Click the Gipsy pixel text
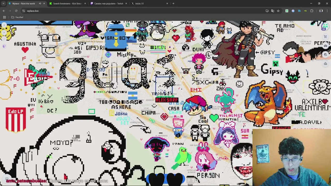The height and width of the screenshot is (186, 331). click(272, 70)
